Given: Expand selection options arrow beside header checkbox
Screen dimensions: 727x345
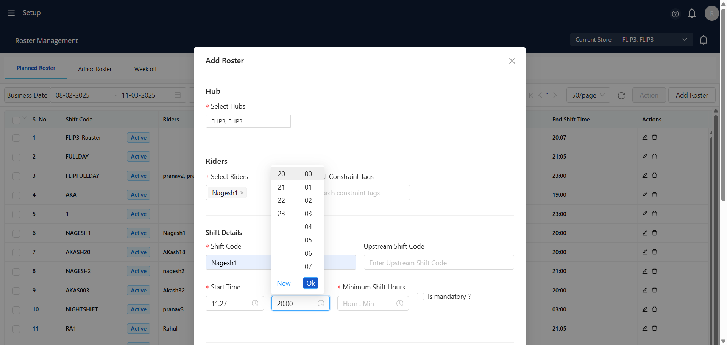Looking at the screenshot, I should pyautogui.click(x=24, y=118).
